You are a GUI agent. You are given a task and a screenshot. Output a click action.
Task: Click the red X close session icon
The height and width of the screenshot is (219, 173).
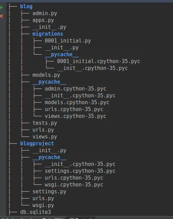1,16
